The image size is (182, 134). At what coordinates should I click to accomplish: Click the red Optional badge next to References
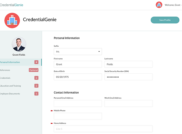pyautogui.click(x=34, y=70)
